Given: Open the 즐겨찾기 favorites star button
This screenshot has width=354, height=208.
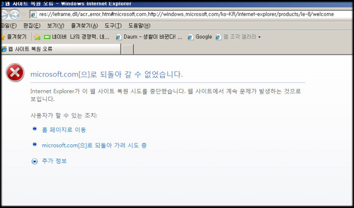Looking at the screenshot, I should pyautogui.click(x=14, y=36).
